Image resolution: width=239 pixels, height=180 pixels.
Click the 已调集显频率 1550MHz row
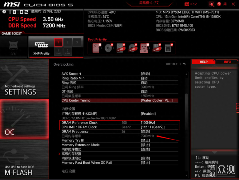click(120, 96)
